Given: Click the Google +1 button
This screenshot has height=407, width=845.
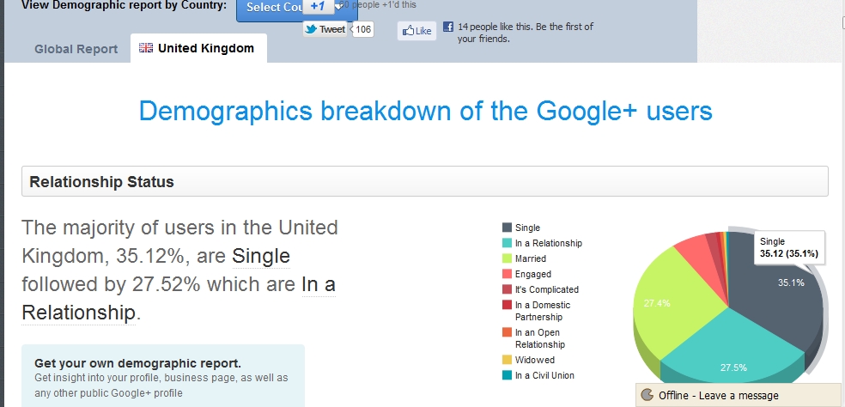Looking at the screenshot, I should click(x=318, y=7).
